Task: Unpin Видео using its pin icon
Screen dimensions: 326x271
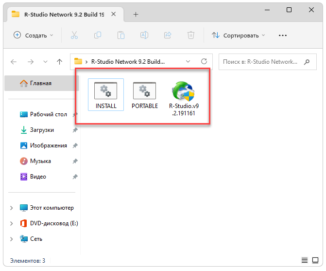Action: point(75,177)
